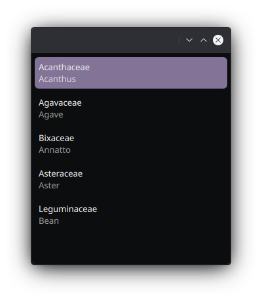Click empty area below Leguminaceae entry
The width and height of the screenshot is (262, 300).
click(131, 246)
